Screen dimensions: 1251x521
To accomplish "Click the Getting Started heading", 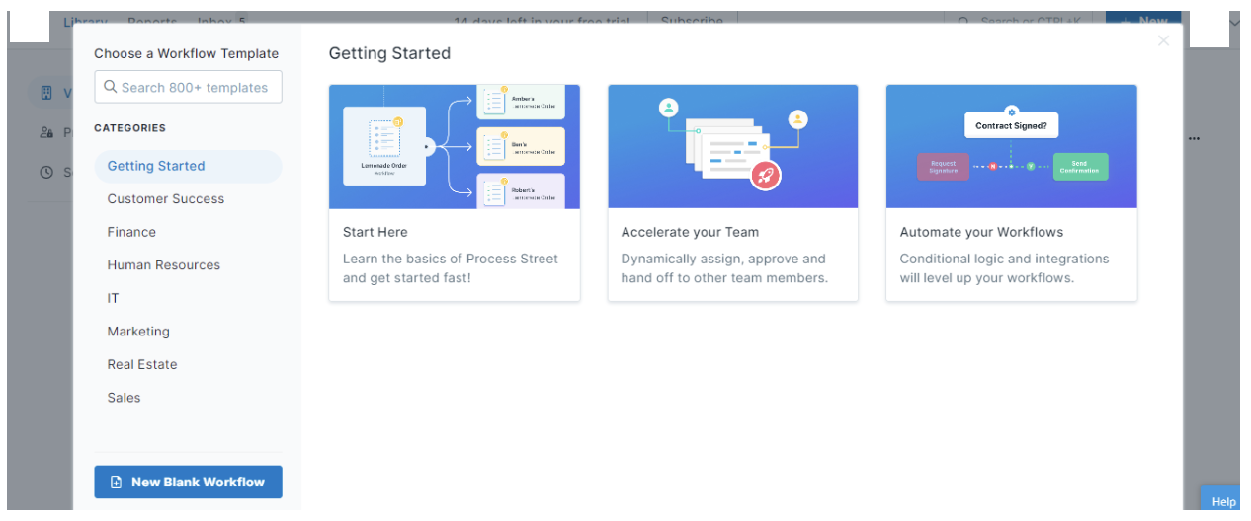I will (x=389, y=53).
